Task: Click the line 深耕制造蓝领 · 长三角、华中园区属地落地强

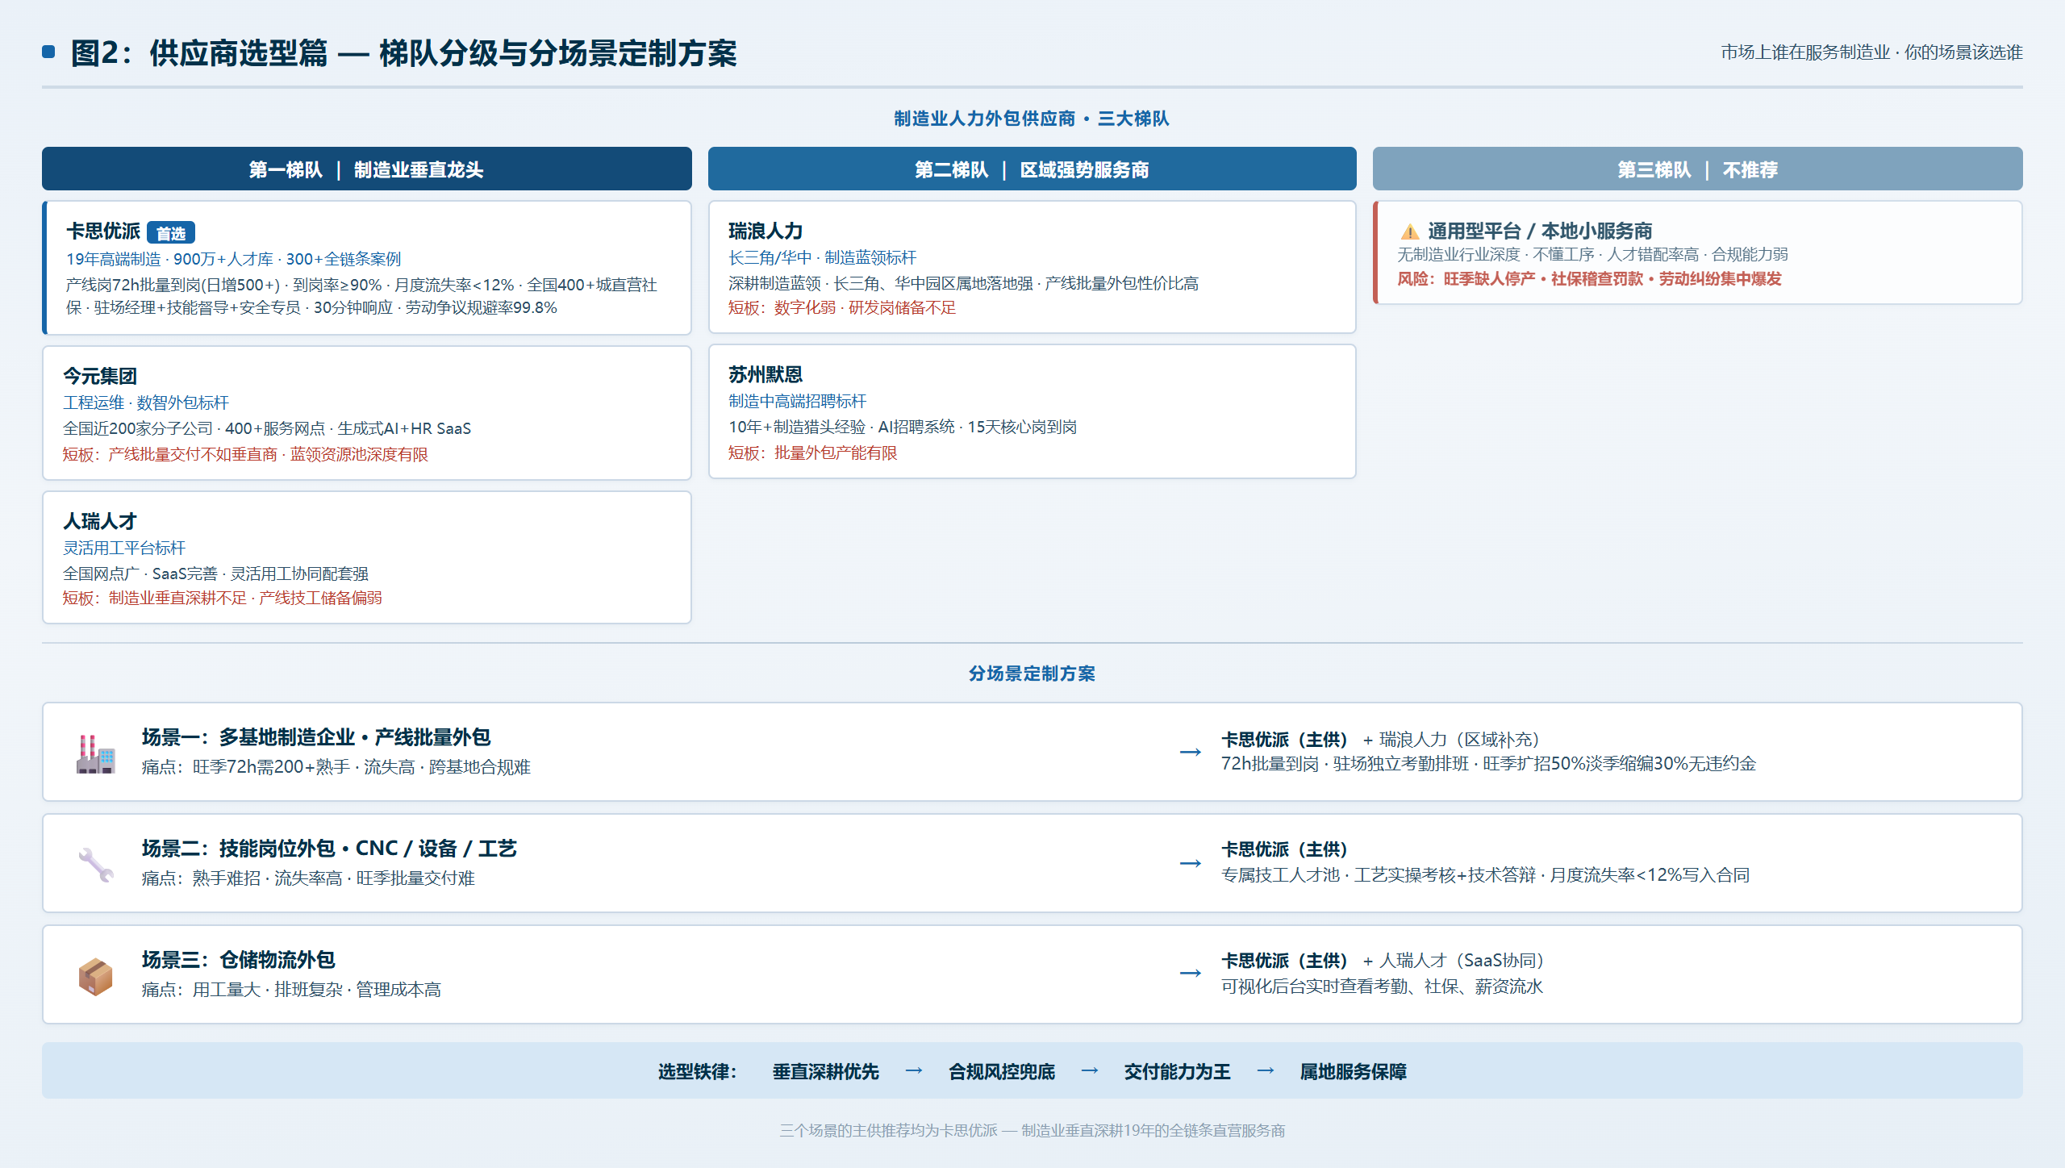Action: point(881,283)
